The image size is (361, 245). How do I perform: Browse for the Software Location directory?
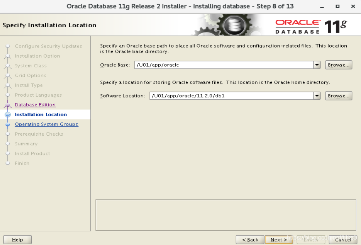339,96
